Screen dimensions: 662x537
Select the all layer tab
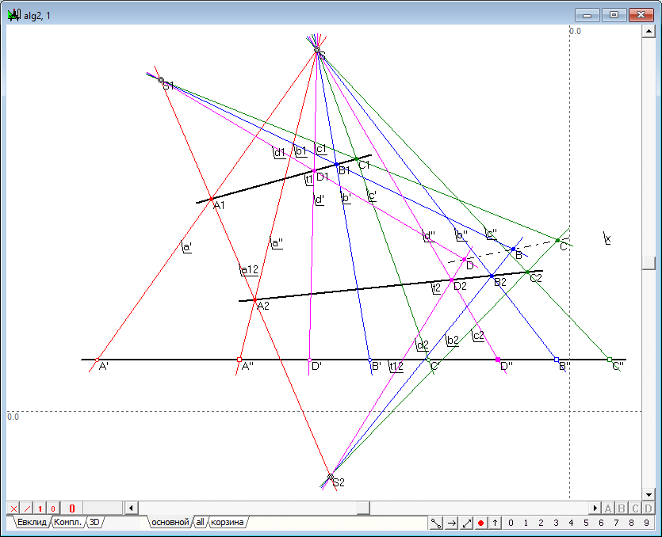tap(200, 522)
